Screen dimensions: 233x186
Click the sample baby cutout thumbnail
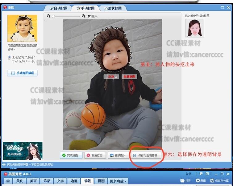point(22,28)
